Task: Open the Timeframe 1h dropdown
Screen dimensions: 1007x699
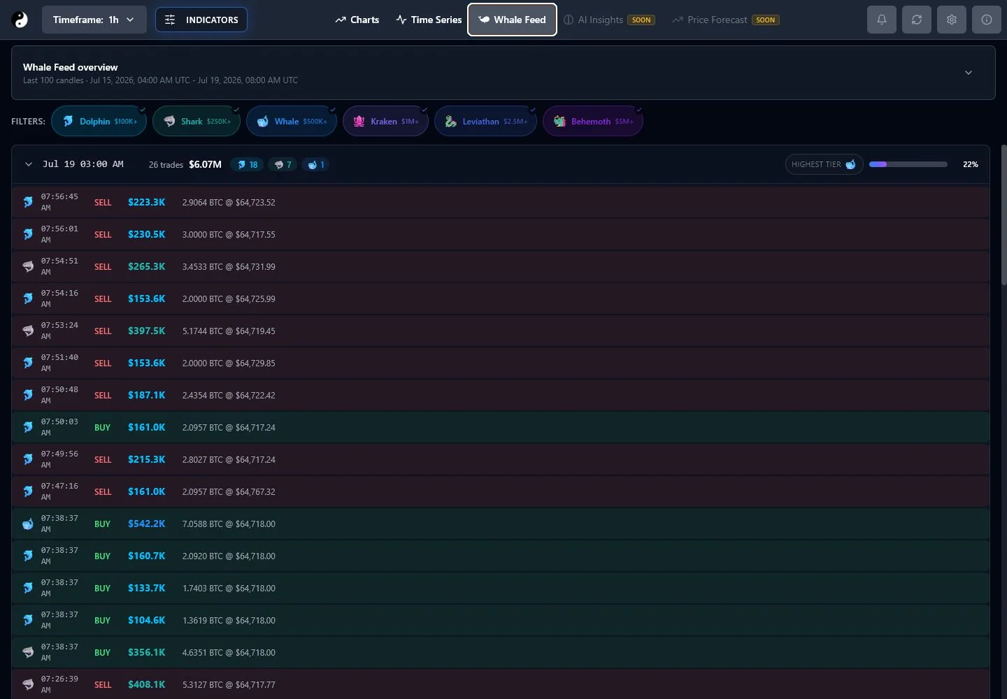Action: 94,20
